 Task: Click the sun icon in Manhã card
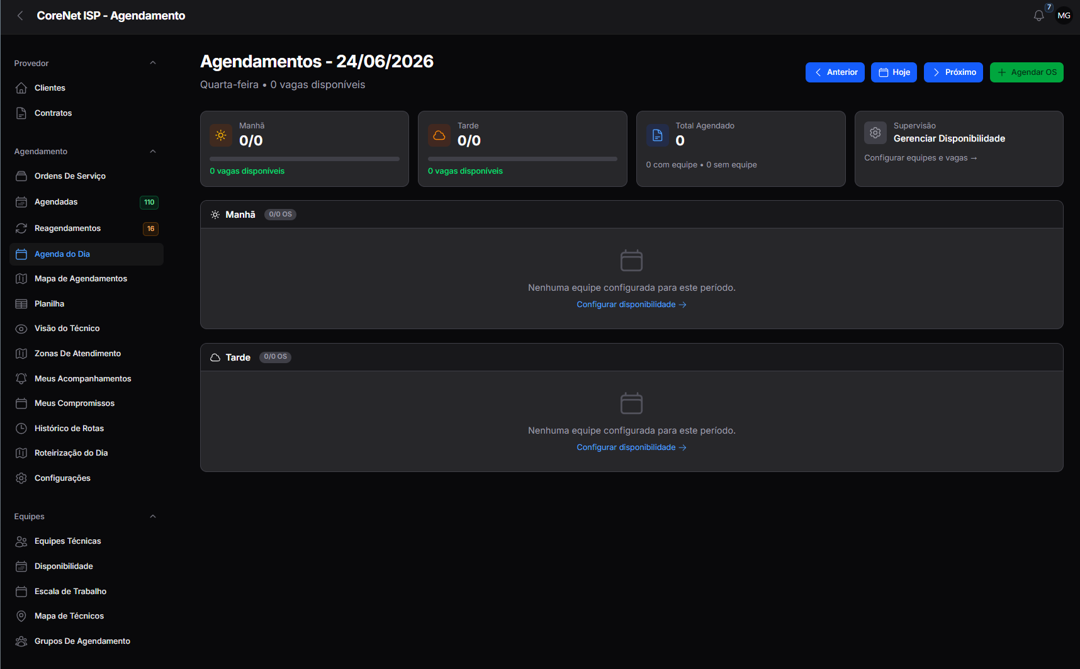(x=221, y=135)
